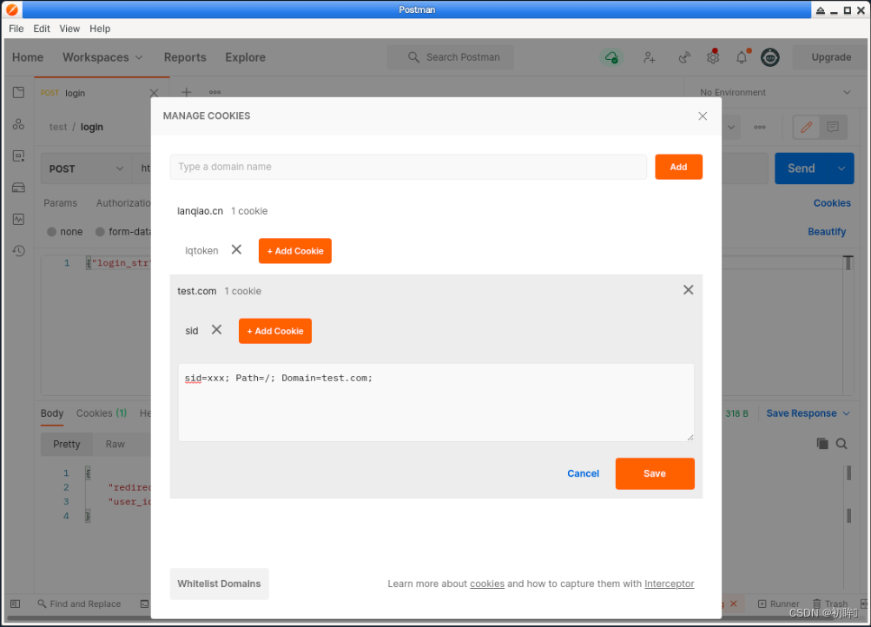
Task: Open tab options ellipsis
Action: (215, 92)
